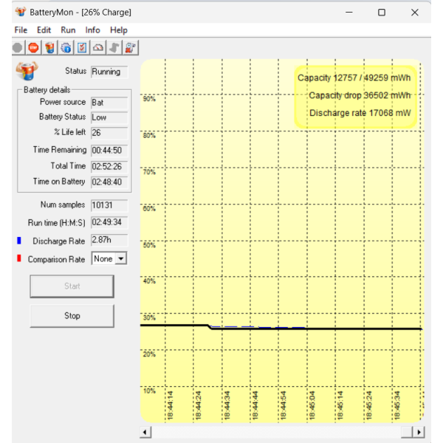This screenshot has height=443, width=443.
Task: Click the 20% axis label on the graph
Action: click(149, 354)
